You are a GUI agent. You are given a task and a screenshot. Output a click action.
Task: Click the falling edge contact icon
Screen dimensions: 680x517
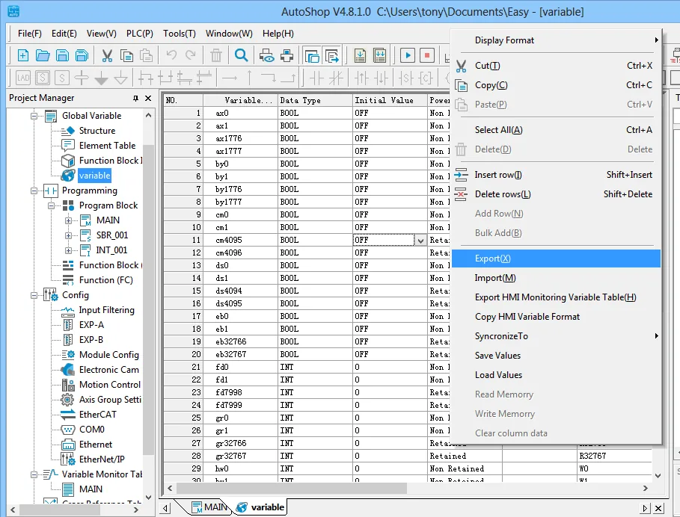[382, 78]
